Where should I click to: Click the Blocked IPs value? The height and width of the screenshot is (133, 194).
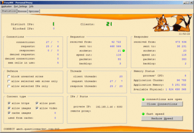coord(54,29)
